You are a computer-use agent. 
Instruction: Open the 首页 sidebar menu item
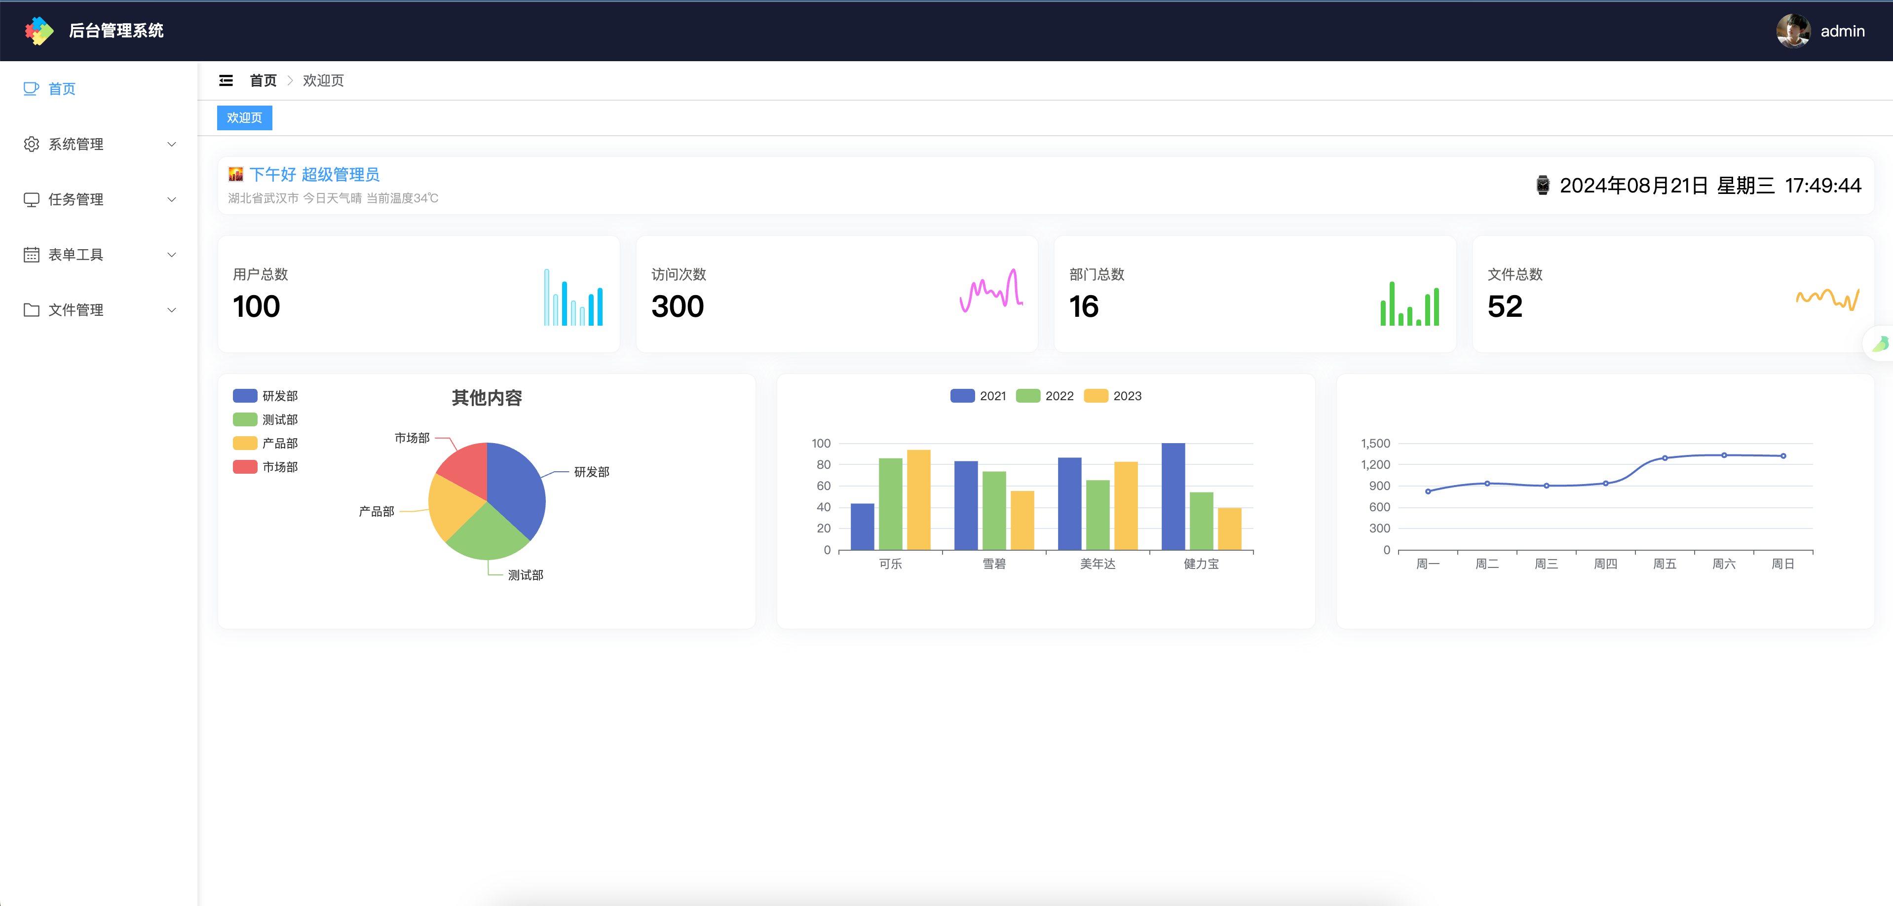click(x=99, y=89)
